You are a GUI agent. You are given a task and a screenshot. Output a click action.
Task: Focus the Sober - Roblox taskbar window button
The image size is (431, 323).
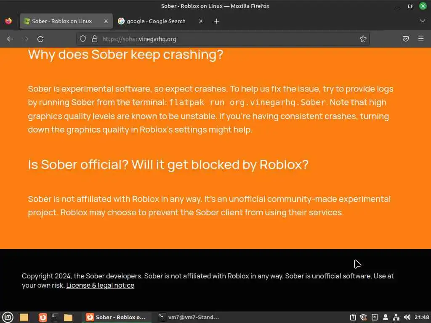point(117,317)
